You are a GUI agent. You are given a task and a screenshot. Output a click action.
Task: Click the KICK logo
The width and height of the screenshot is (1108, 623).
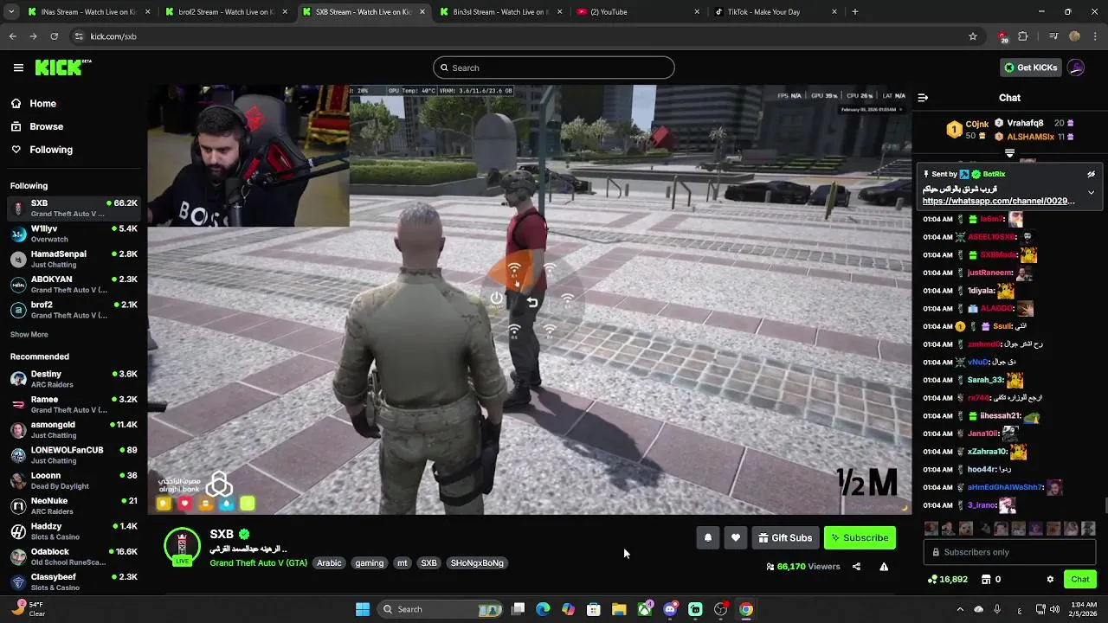coord(63,67)
